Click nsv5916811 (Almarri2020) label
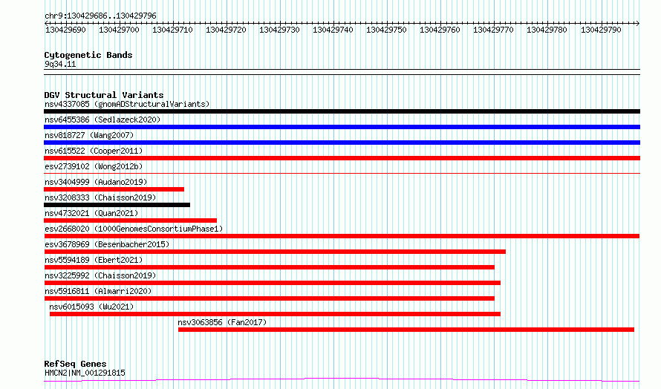661x389 pixels. pyautogui.click(x=98, y=291)
